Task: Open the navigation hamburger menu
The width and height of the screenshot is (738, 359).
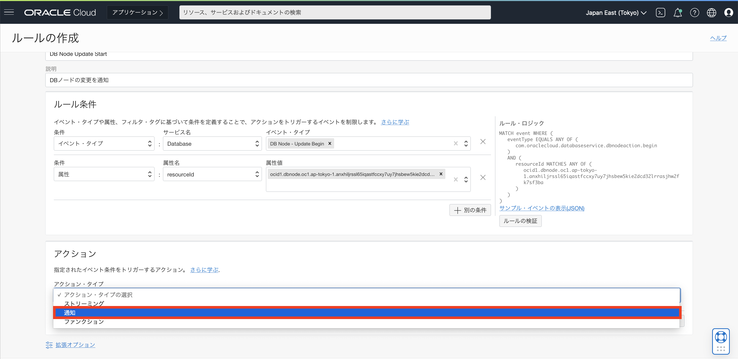Action: [x=9, y=12]
